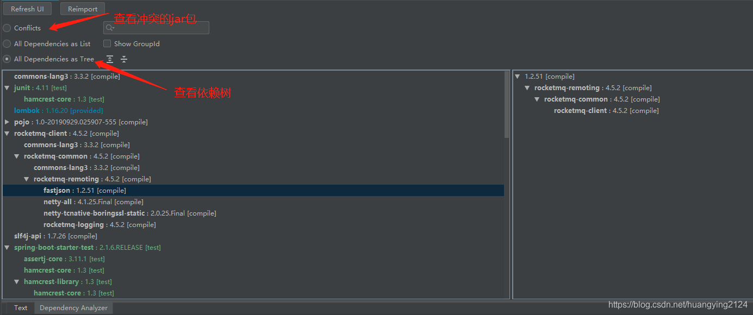
Task: Click the magnifier icon in the search field
Action: click(x=108, y=27)
